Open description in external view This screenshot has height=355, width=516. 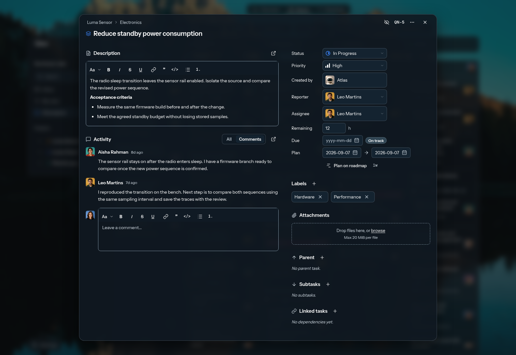(273, 53)
